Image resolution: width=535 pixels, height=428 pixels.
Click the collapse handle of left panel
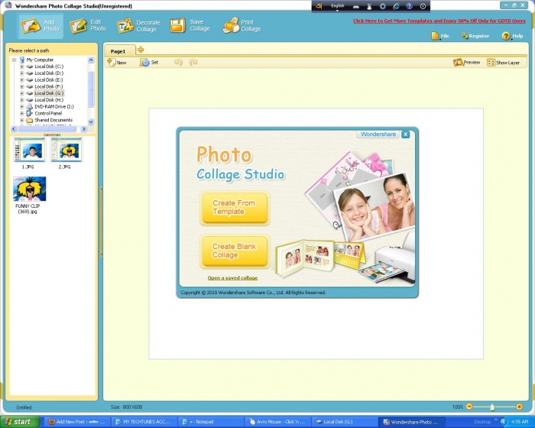pos(101,221)
